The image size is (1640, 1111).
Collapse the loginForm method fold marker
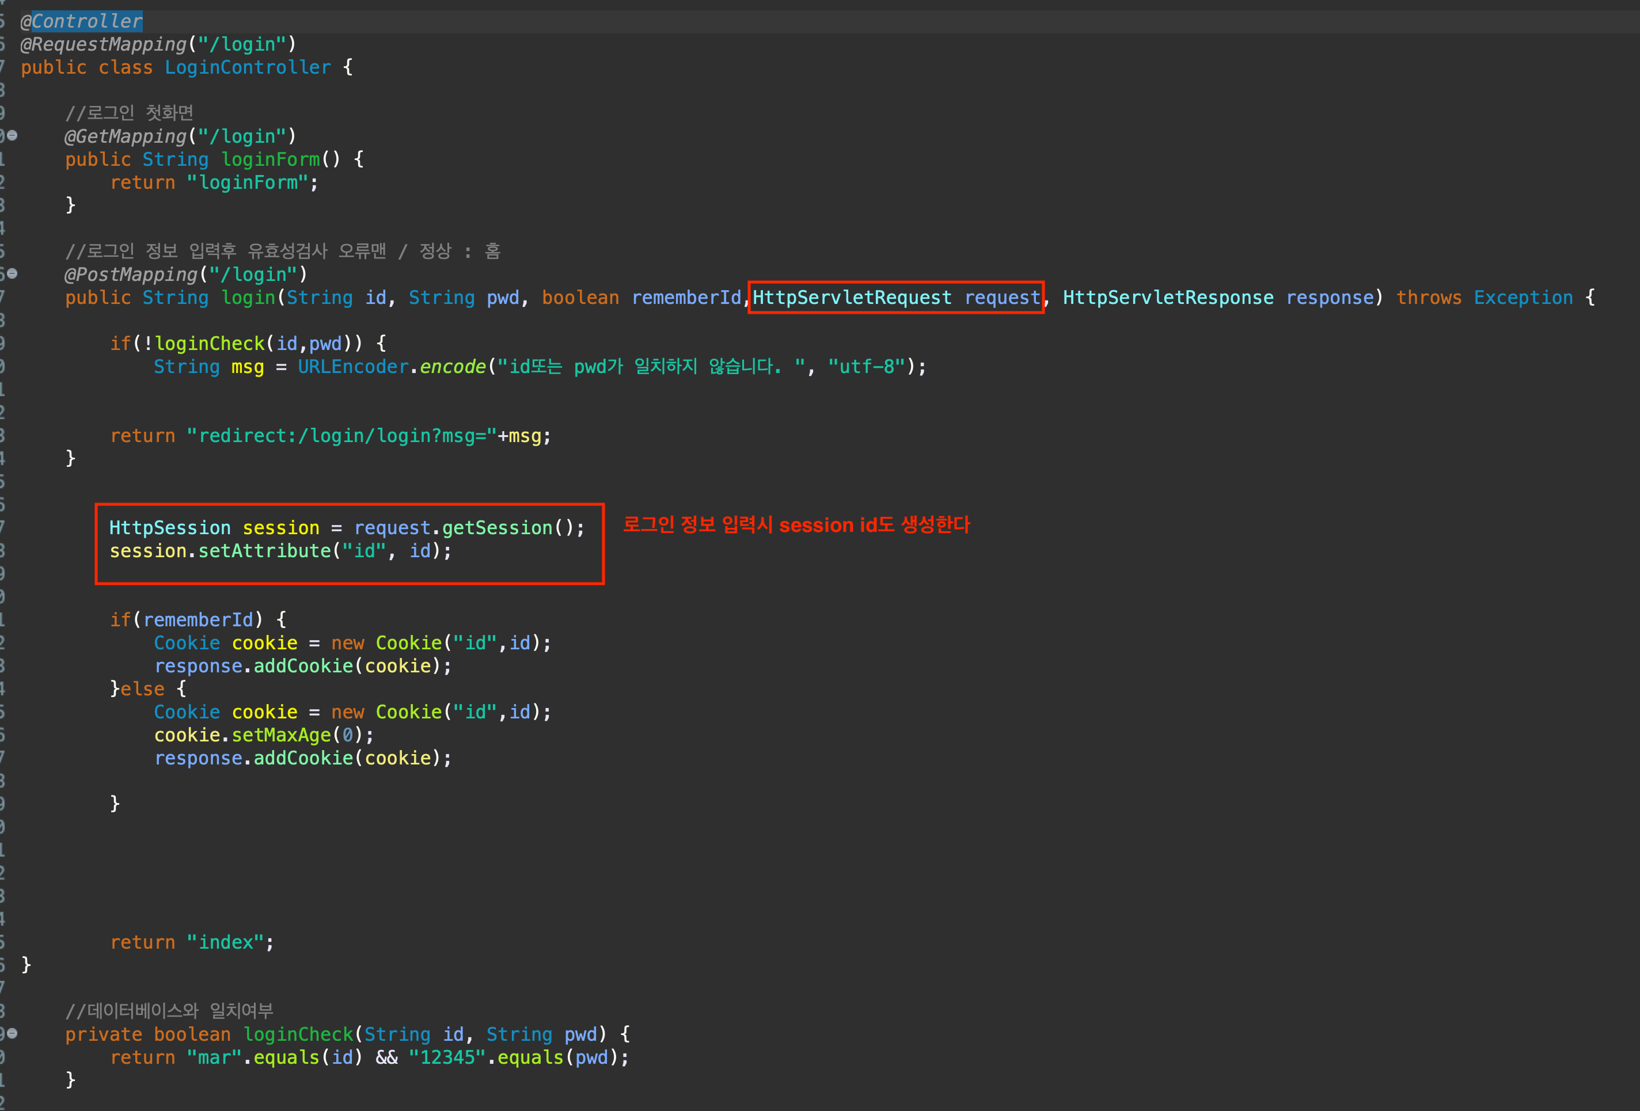click(13, 135)
